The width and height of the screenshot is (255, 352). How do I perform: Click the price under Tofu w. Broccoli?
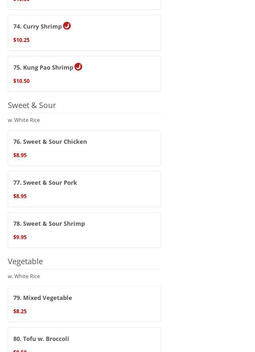click(20, 350)
